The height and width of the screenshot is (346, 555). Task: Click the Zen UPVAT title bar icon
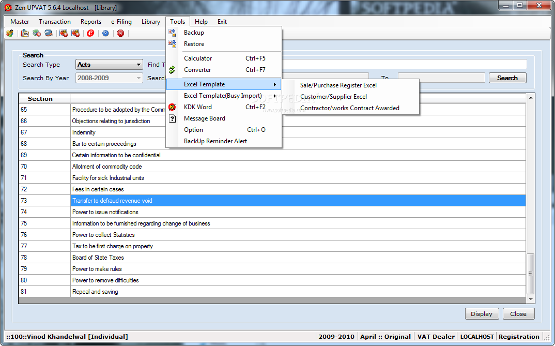click(x=8, y=7)
